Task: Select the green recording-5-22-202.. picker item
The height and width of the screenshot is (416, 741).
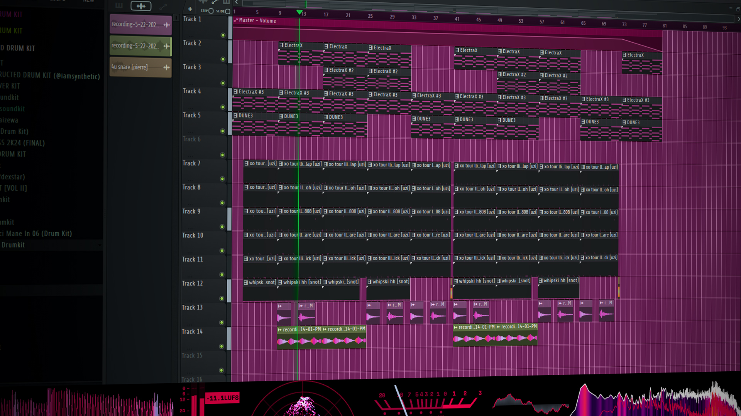Action: [140, 46]
